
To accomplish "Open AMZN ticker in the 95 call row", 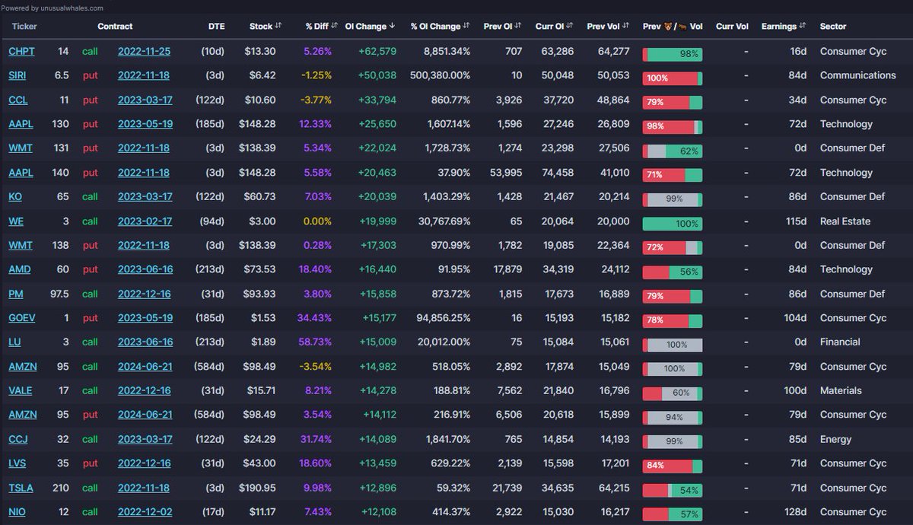I will pos(23,367).
